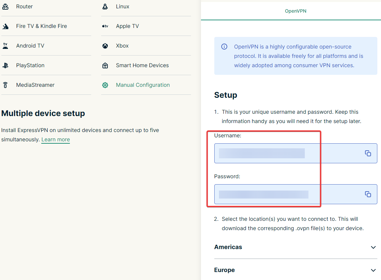Expand the Americas location list

pyautogui.click(x=373, y=247)
